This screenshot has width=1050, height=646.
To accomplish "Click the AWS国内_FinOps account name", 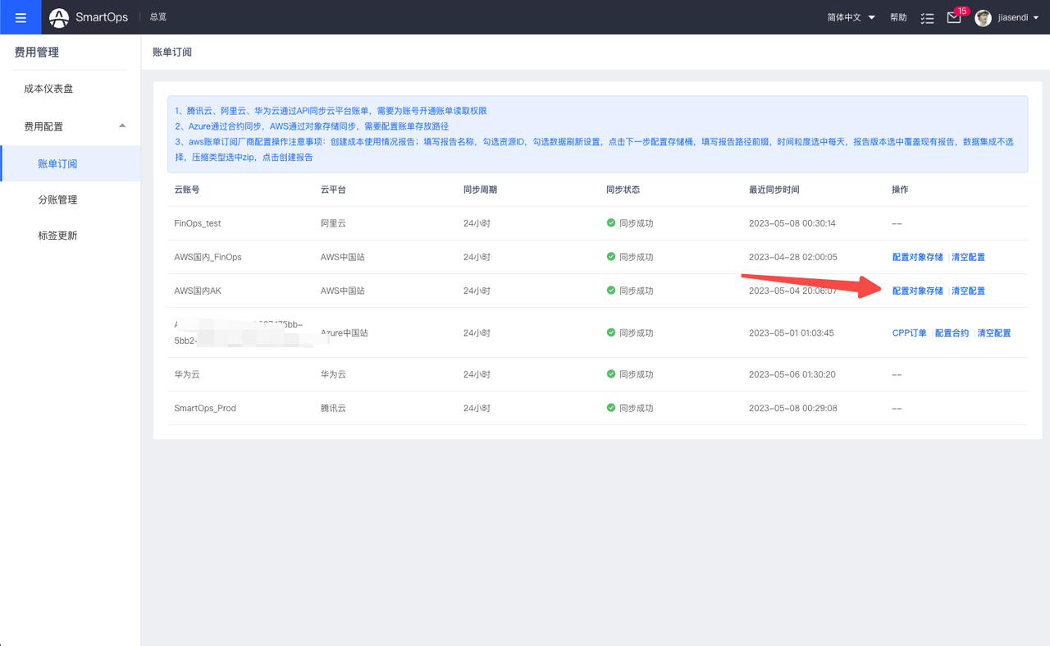I will point(208,257).
